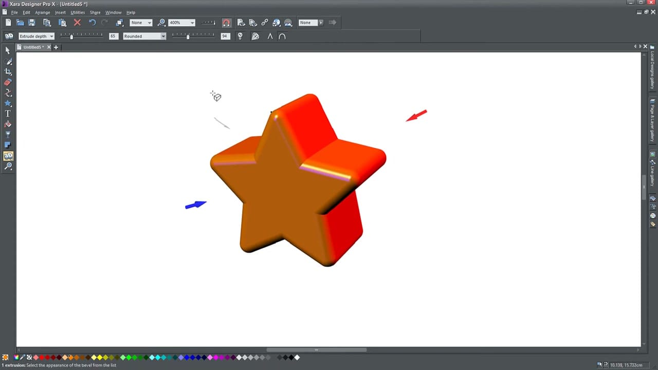The image size is (658, 370).
Task: Activate the Selector arrow tool
Action: click(8, 50)
